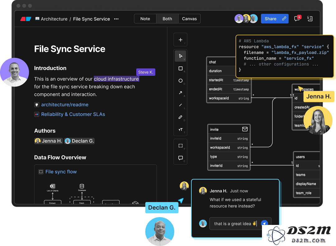Select the pencil draw tool
336x246 pixels.
pyautogui.click(x=180, y=117)
